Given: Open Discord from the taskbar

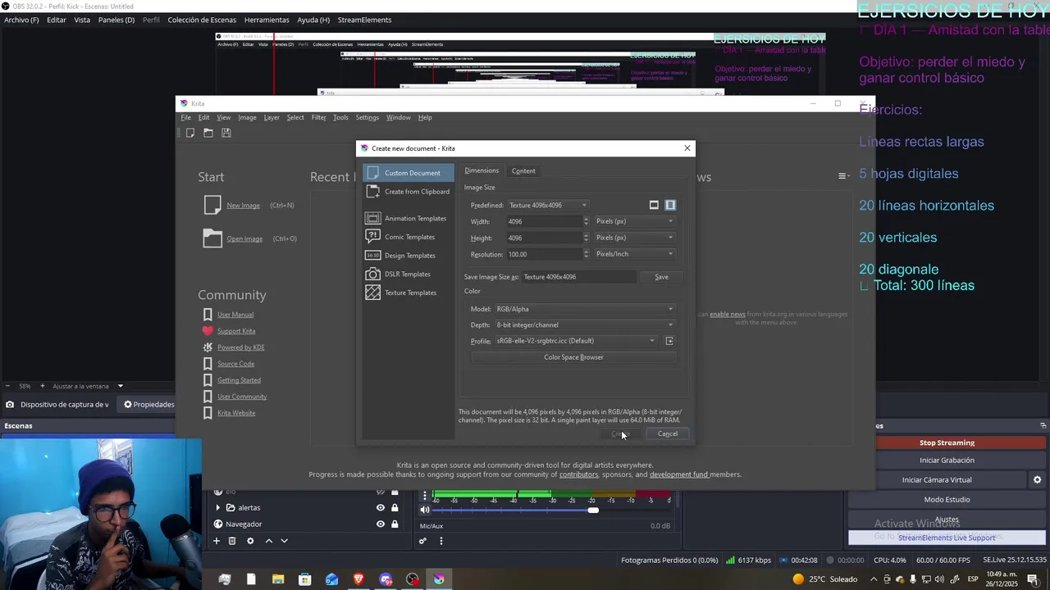Looking at the screenshot, I should point(386,579).
